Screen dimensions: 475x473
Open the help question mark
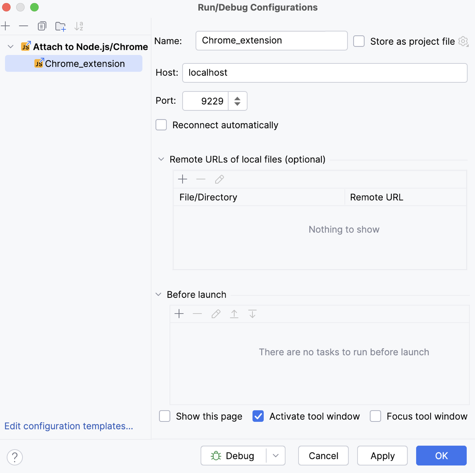[x=15, y=457]
